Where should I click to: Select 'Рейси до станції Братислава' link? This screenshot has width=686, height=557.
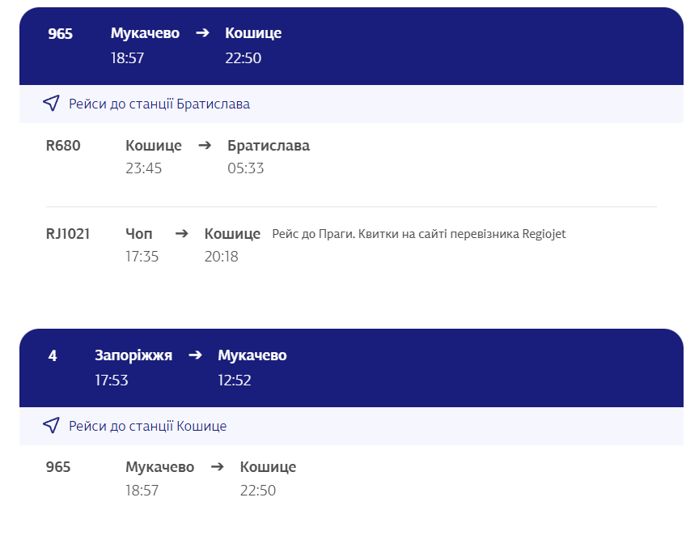[159, 104]
